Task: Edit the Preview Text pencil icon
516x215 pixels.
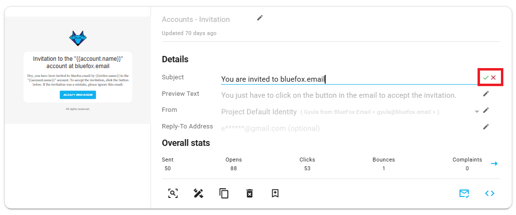Action: pos(486,94)
